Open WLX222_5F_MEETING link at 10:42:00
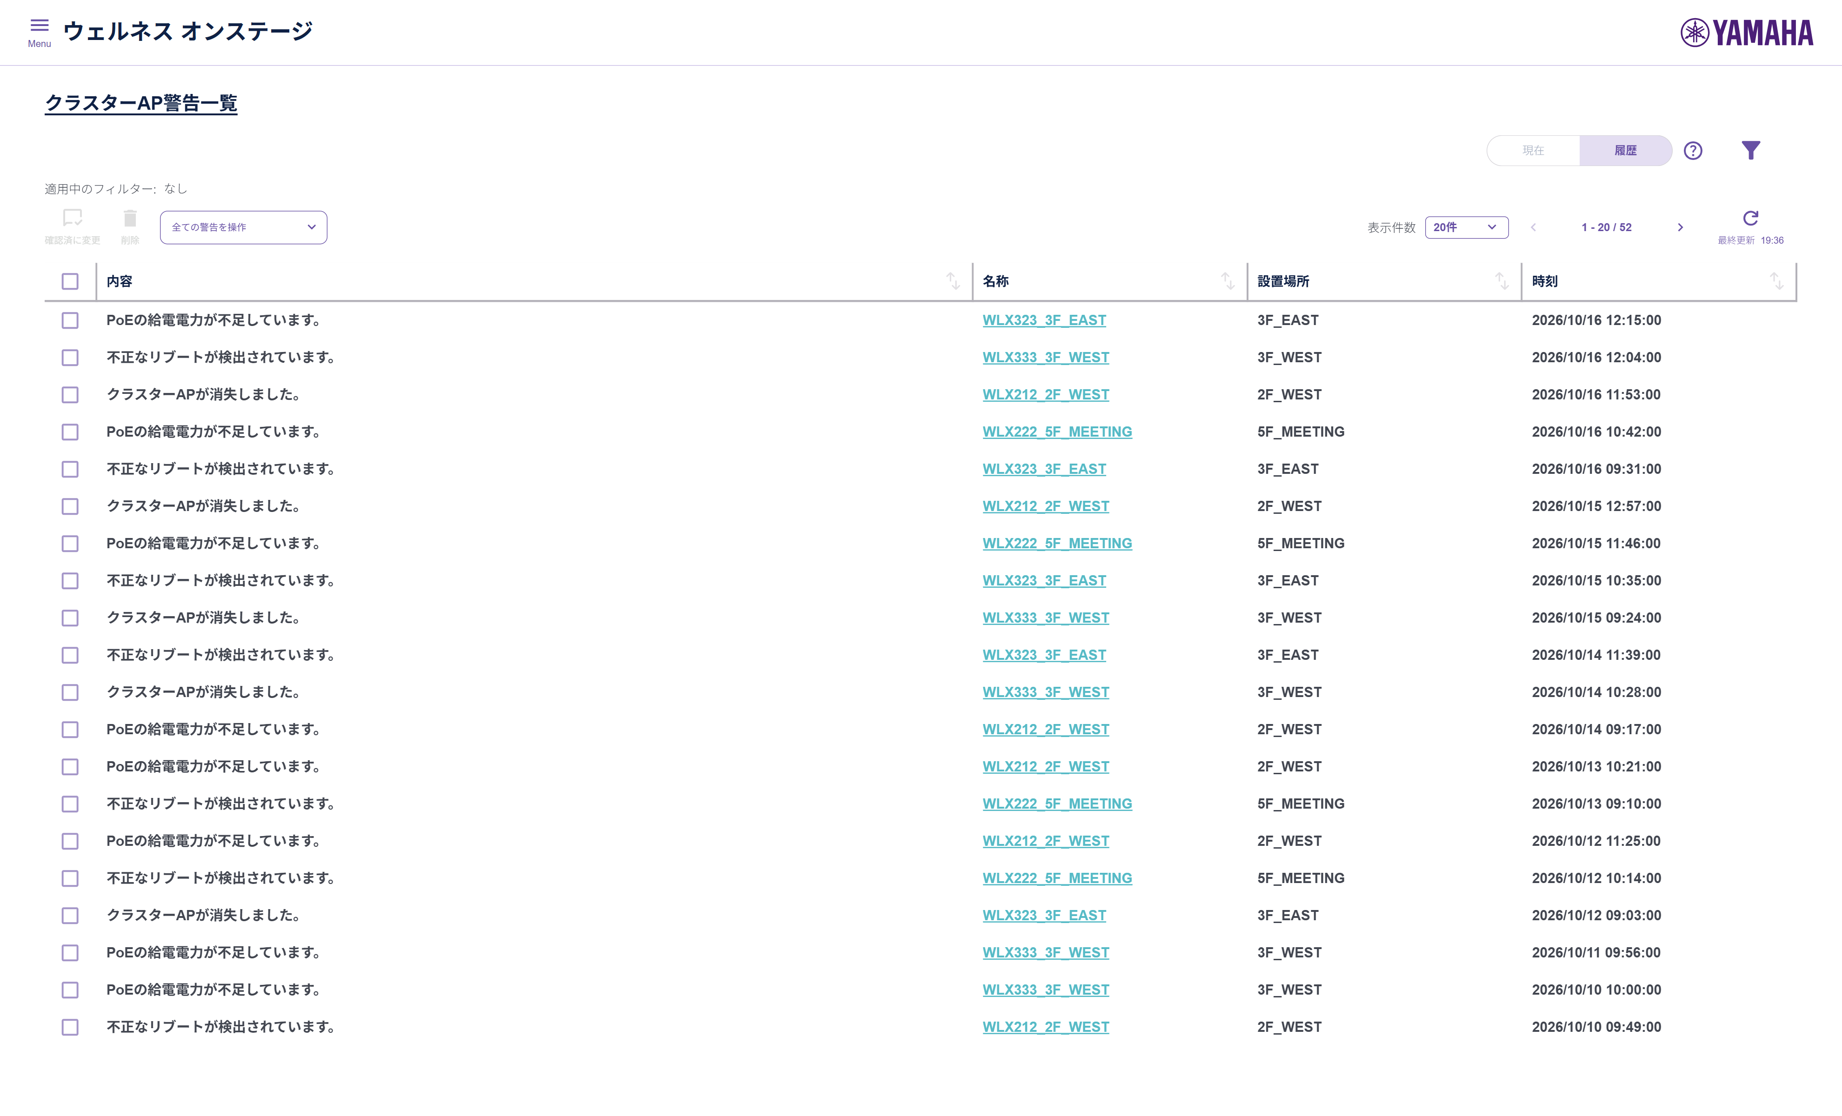Image resolution: width=1842 pixels, height=1116 pixels. tap(1057, 432)
